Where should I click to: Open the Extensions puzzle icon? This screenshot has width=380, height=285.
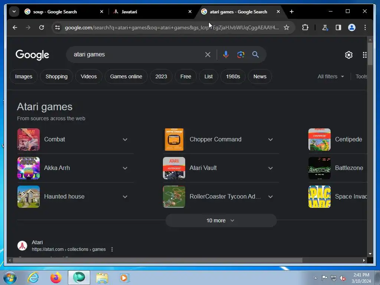(305, 27)
